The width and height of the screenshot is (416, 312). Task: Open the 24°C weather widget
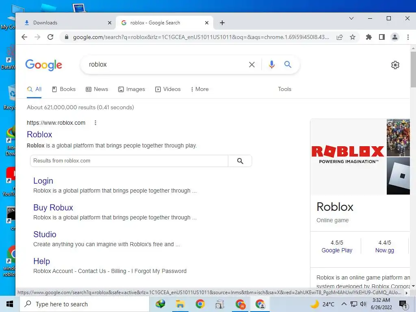coord(323,304)
